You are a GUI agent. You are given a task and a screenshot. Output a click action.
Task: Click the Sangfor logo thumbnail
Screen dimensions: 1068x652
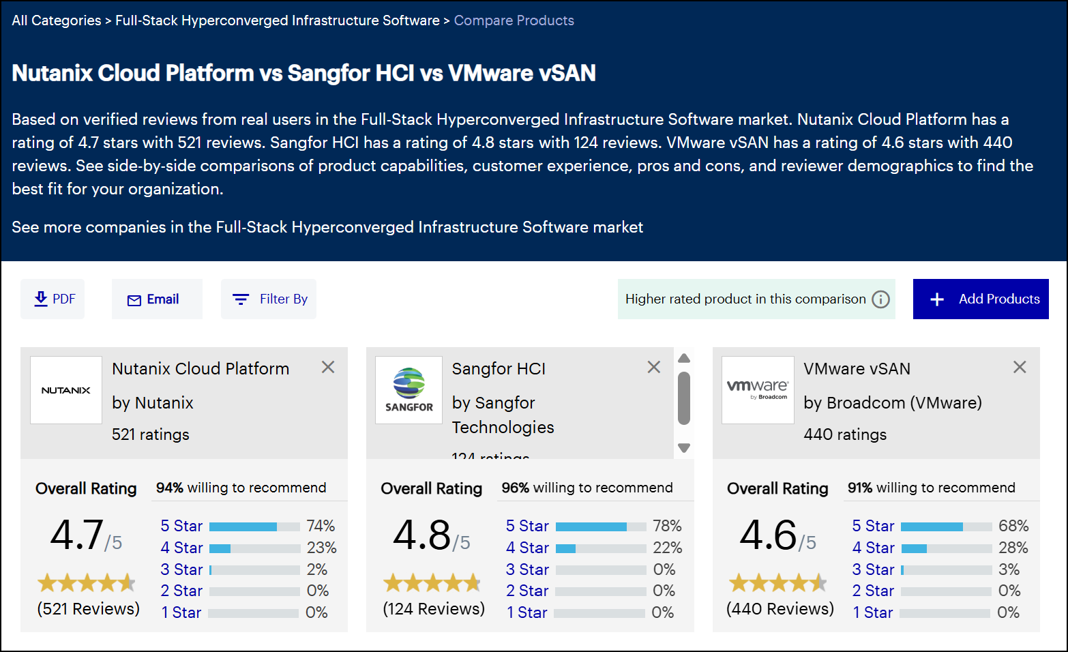tap(409, 390)
